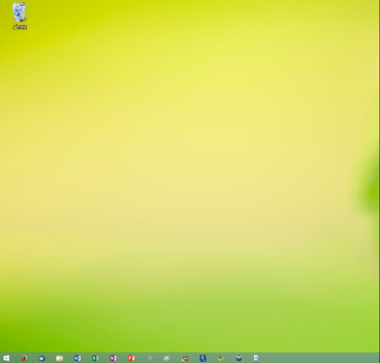The image size is (380, 363).
Task: Open the blue square patterned taskbar icon
Action: (x=203, y=358)
